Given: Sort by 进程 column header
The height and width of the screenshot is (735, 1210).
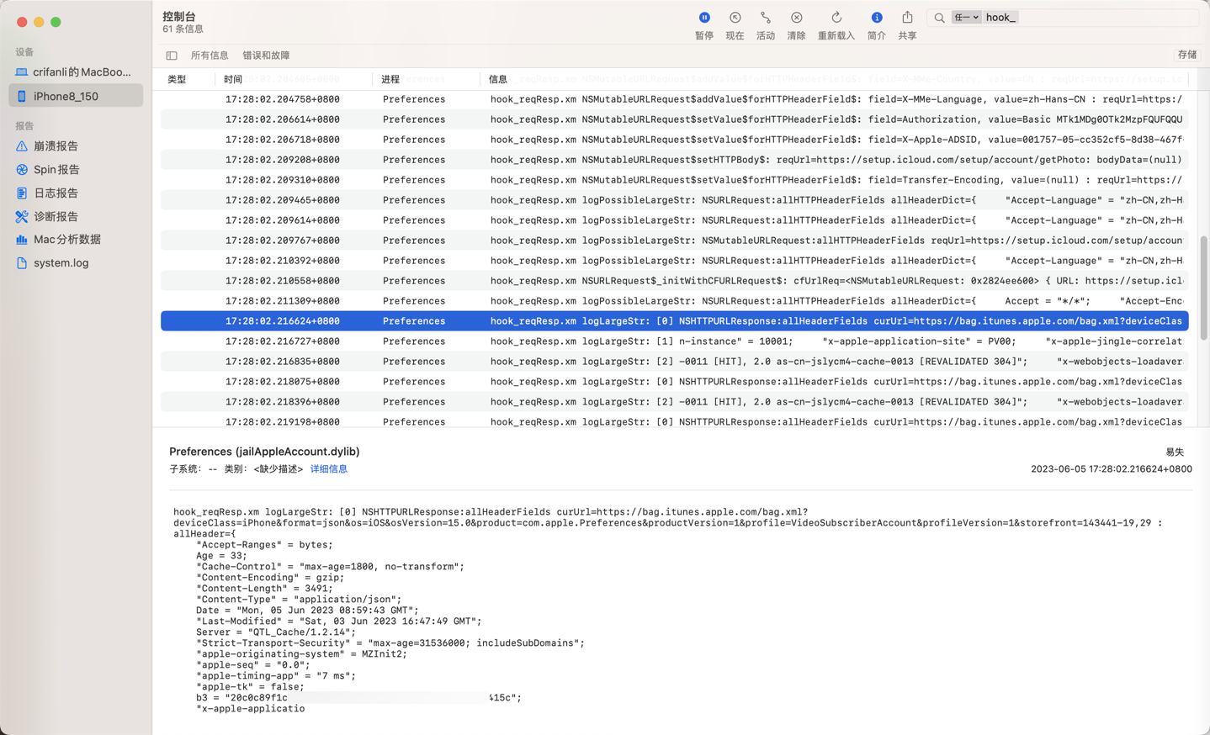Looking at the screenshot, I should pyautogui.click(x=390, y=79).
